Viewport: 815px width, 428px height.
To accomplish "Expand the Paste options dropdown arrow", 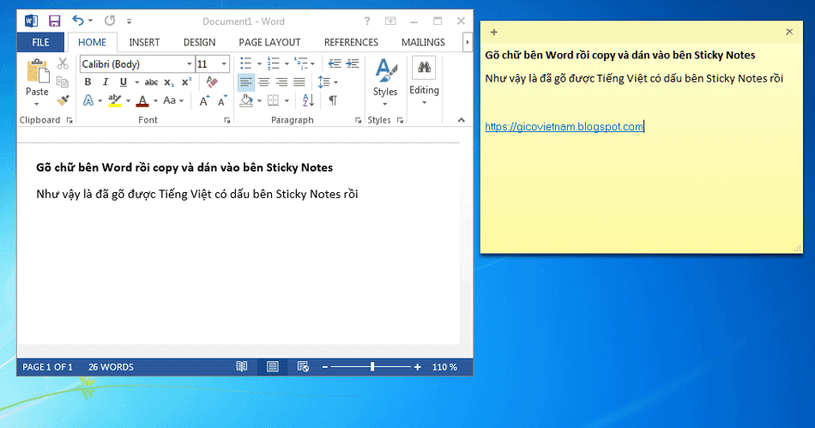I will coord(36,104).
